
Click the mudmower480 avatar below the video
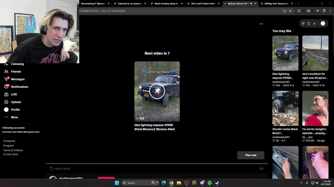pyautogui.click(x=53, y=178)
